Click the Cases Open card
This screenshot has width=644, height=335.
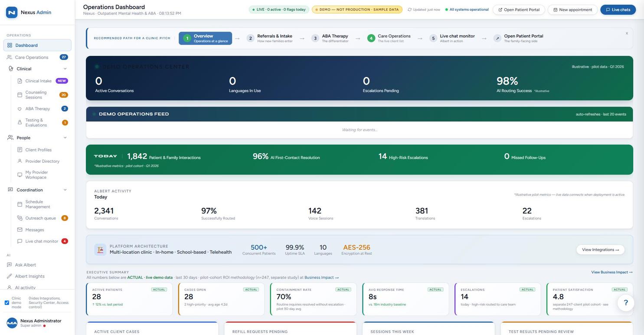[x=221, y=299]
